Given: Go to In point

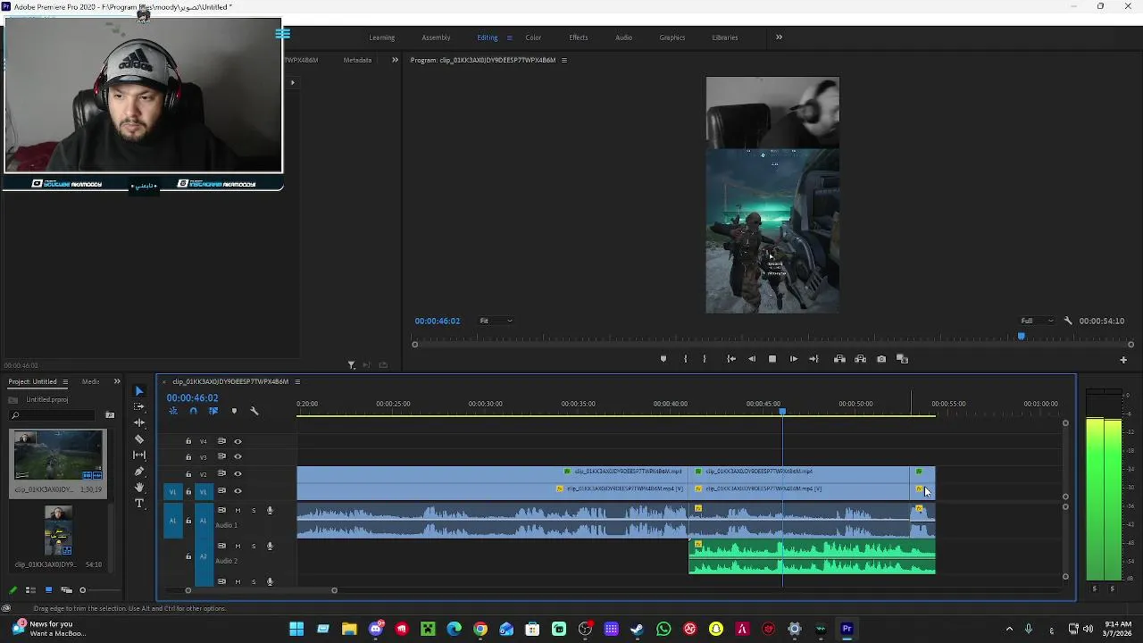Looking at the screenshot, I should (730, 359).
